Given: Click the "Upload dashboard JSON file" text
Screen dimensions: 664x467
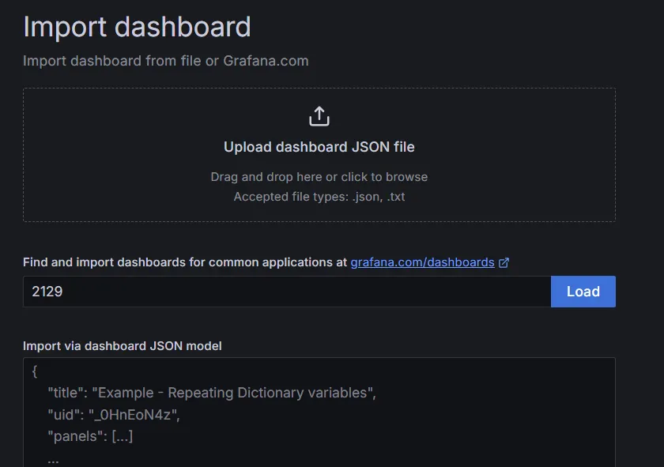Looking at the screenshot, I should coord(319,147).
